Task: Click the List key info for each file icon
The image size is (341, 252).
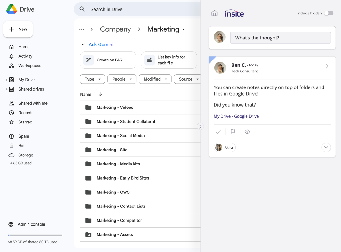Action: coord(149,60)
